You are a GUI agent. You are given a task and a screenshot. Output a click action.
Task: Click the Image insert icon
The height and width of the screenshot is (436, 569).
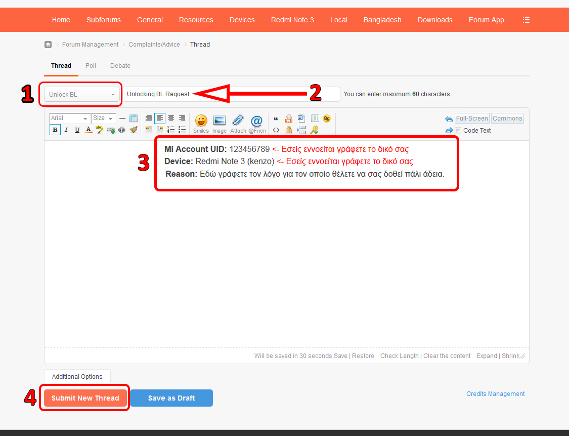coord(220,122)
